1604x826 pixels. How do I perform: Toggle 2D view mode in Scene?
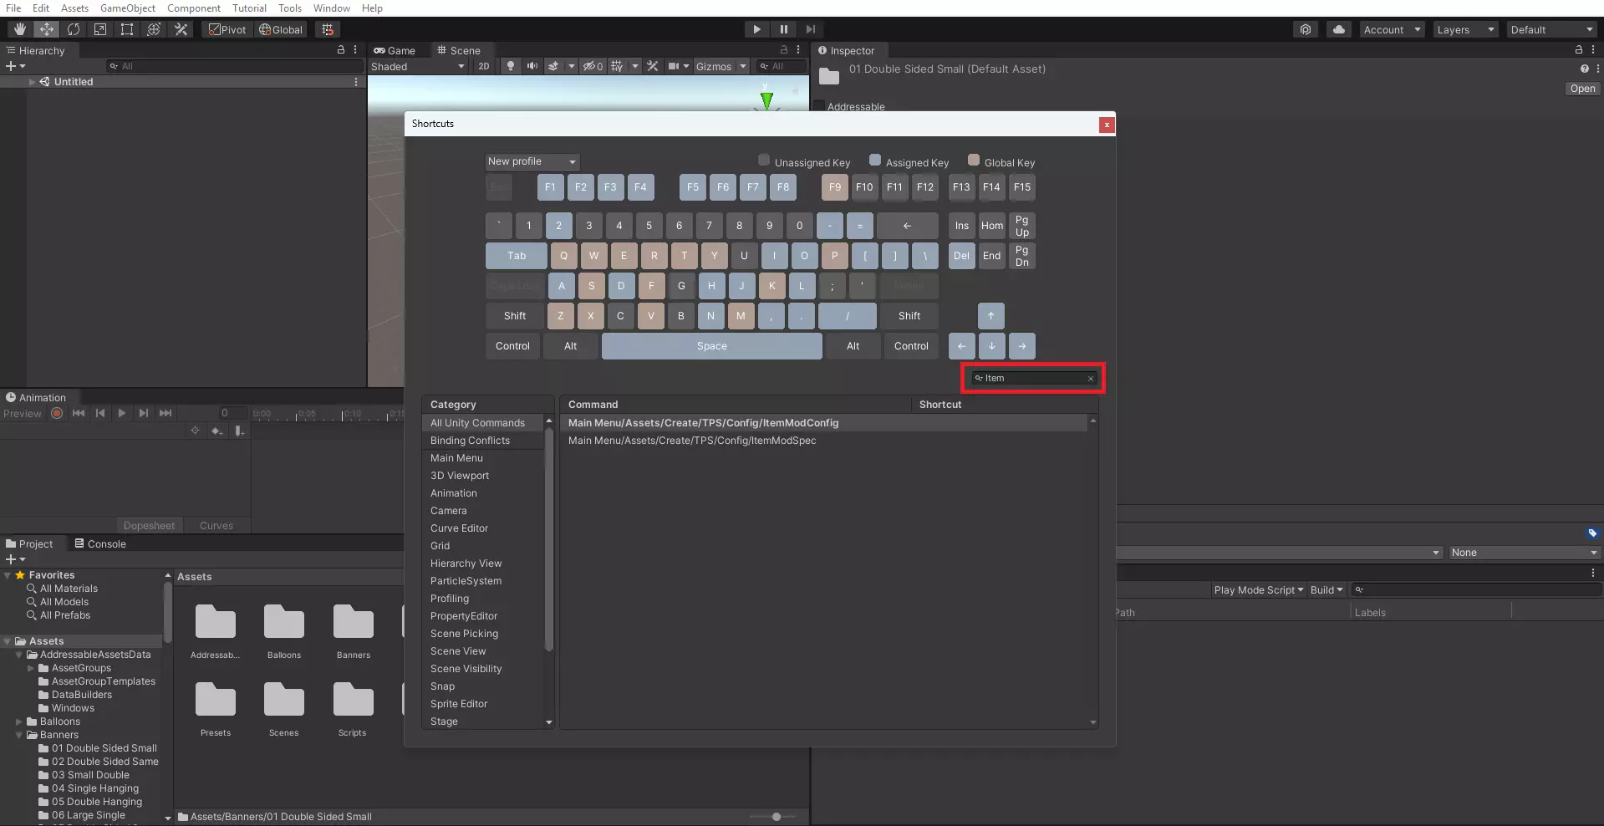pyautogui.click(x=483, y=66)
